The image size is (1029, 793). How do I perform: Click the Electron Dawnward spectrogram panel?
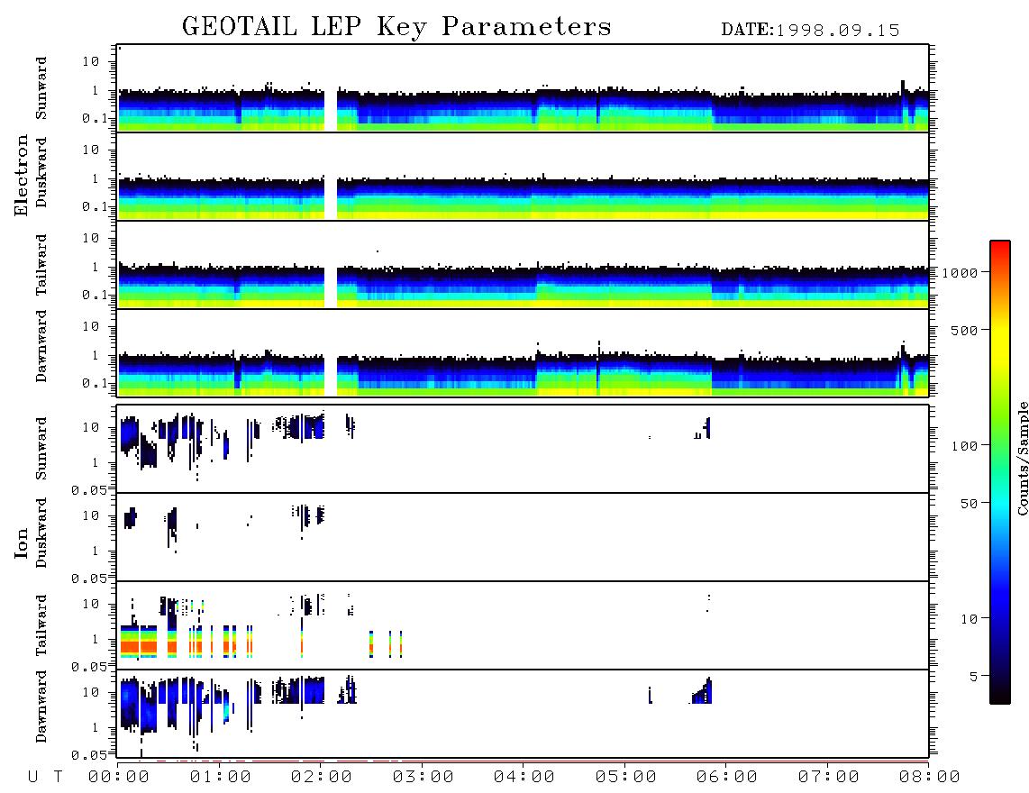click(x=523, y=352)
